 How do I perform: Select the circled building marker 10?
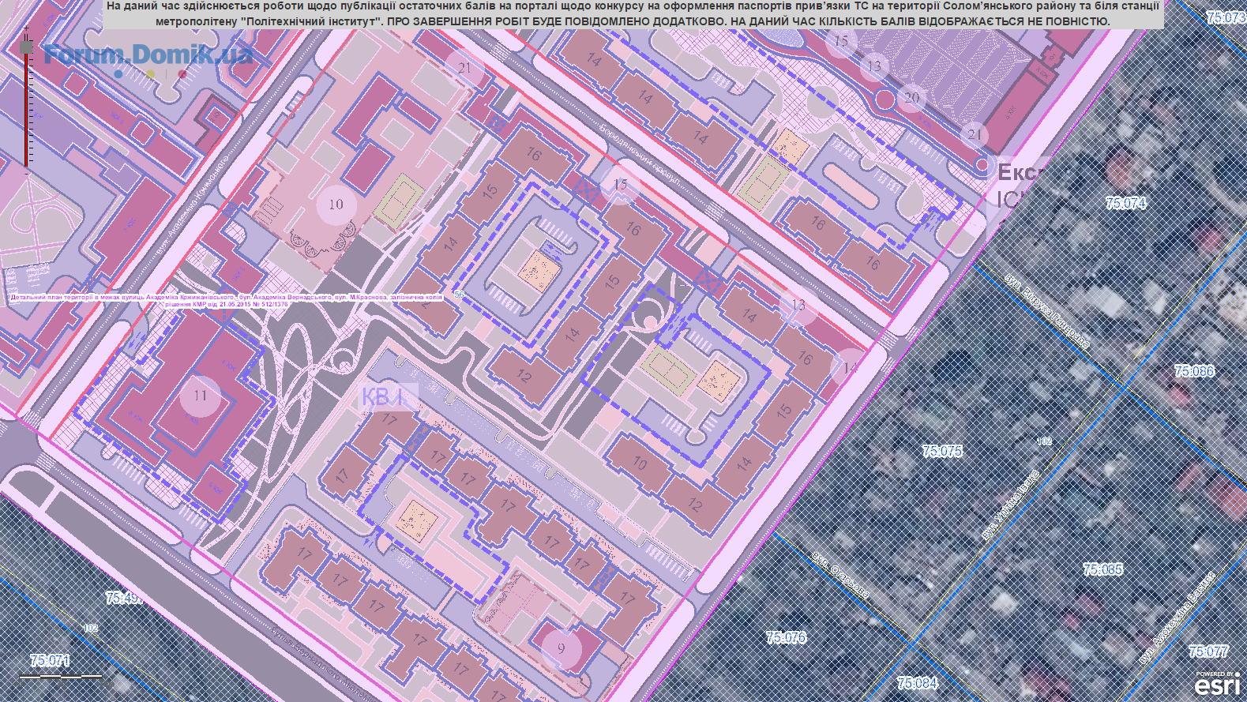click(336, 205)
